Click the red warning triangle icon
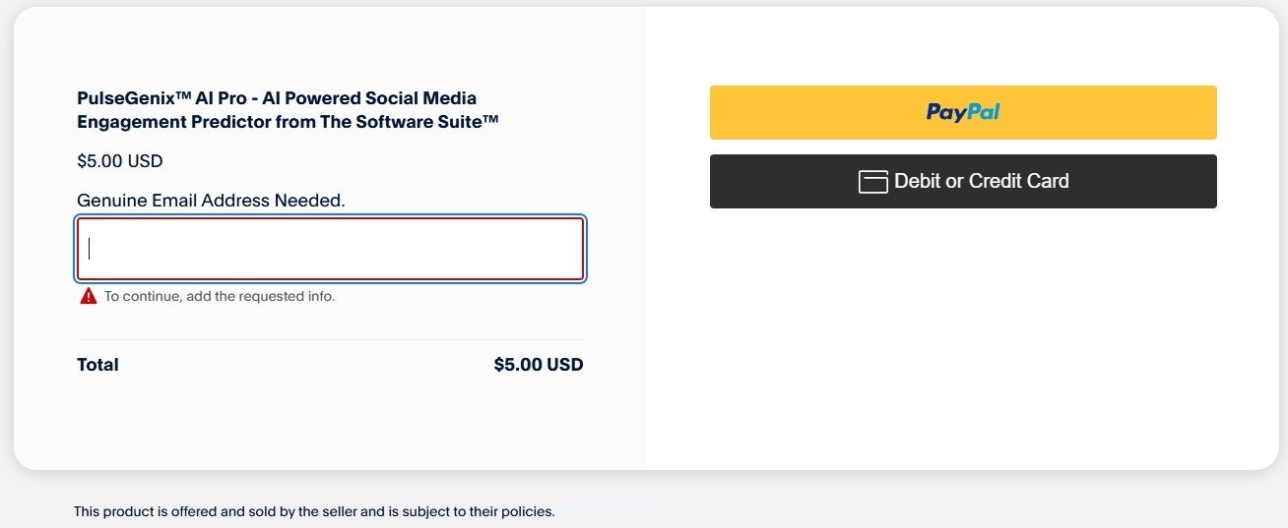The width and height of the screenshot is (1288, 528). (x=89, y=296)
